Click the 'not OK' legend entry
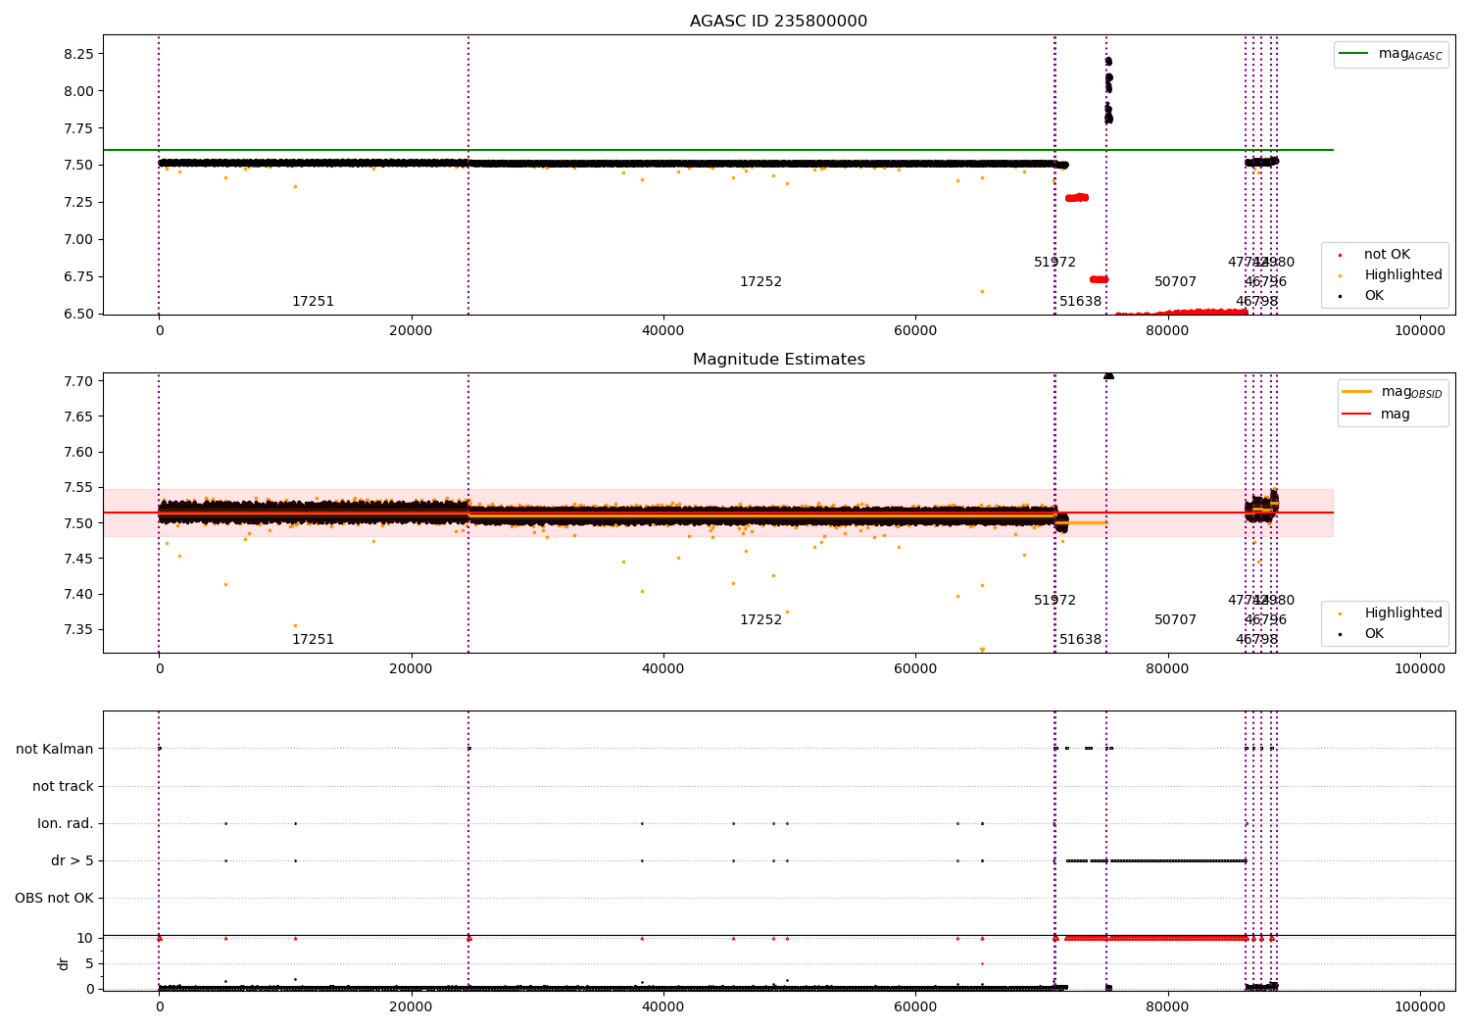This screenshot has height=1029, width=1470. click(1375, 254)
